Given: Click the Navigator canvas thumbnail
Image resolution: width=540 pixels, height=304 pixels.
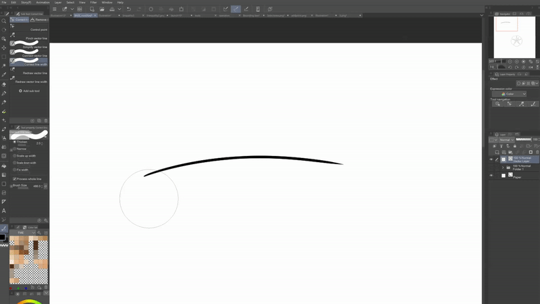Looking at the screenshot, I should click(514, 37).
